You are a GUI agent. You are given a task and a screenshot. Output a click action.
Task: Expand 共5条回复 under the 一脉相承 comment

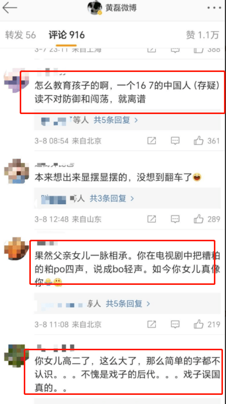[128, 304]
